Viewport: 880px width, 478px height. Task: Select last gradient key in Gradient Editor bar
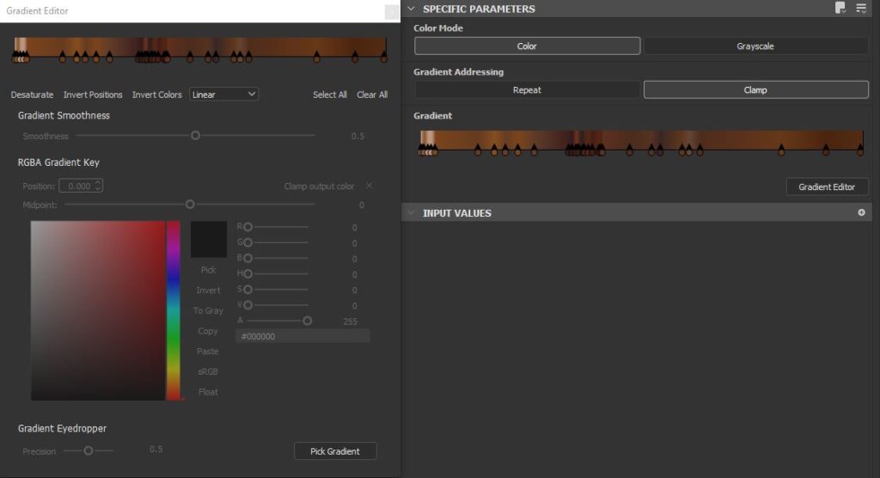(384, 57)
